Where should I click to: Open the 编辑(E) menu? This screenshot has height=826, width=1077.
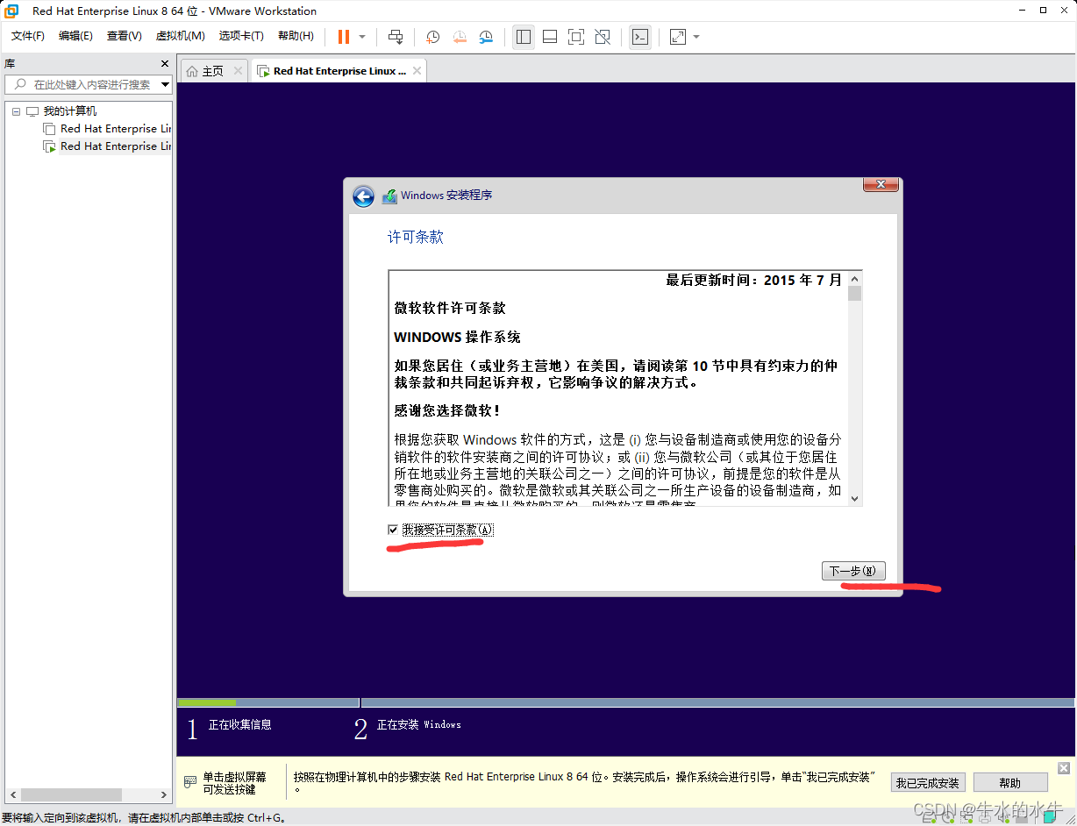pos(75,36)
